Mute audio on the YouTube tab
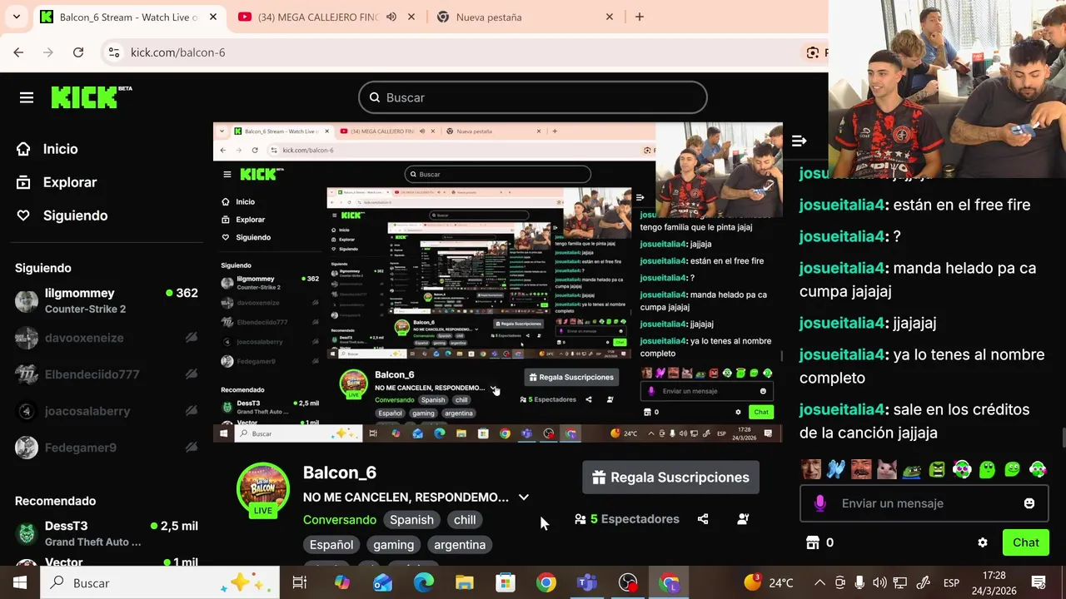Viewport: 1066px width, 599px height. pyautogui.click(x=391, y=17)
